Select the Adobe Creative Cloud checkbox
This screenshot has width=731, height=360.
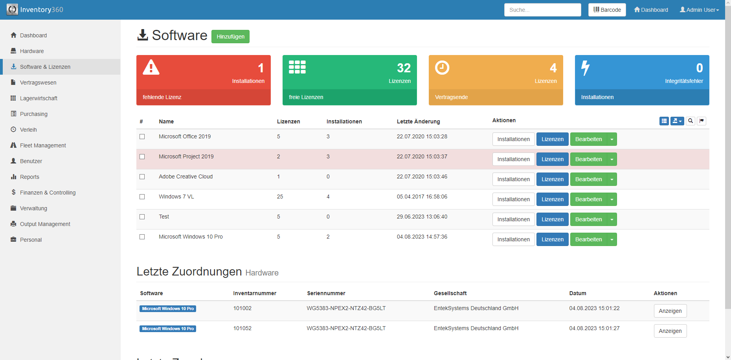click(142, 177)
